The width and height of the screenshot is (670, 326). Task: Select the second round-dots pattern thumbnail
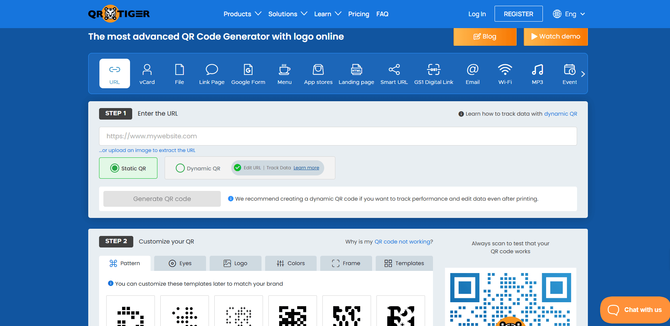click(184, 311)
